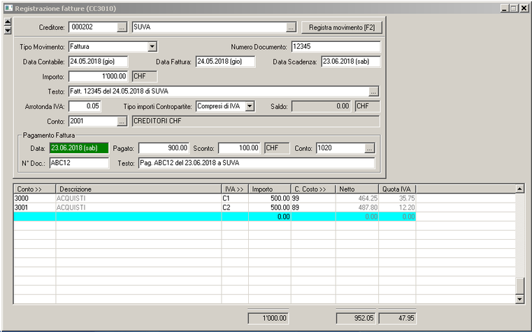Click the lookup button beside creditor code 000202
532x332 pixels.
tap(122, 27)
